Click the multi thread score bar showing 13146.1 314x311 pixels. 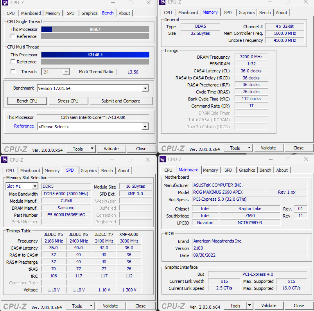click(x=95, y=55)
